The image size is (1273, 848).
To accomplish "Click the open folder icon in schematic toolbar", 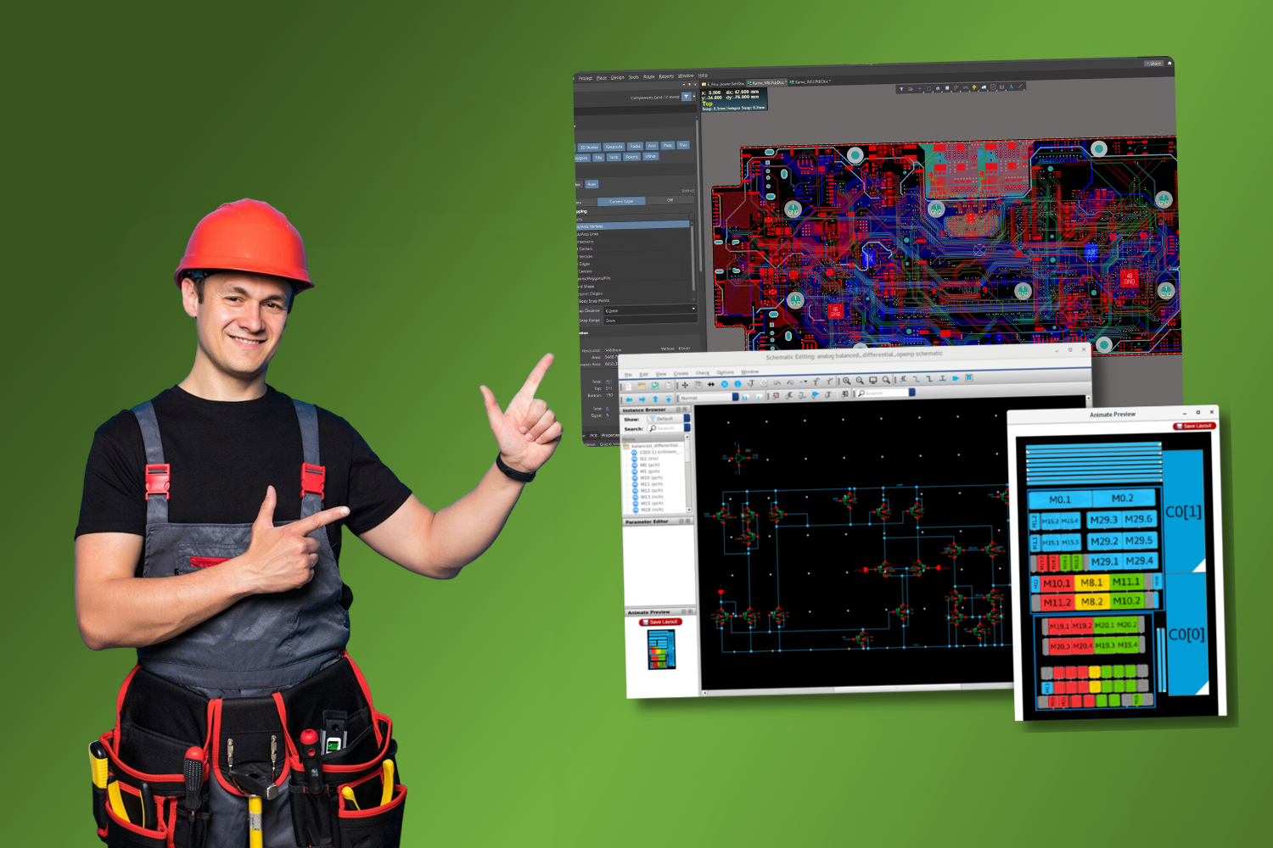I will click(642, 386).
